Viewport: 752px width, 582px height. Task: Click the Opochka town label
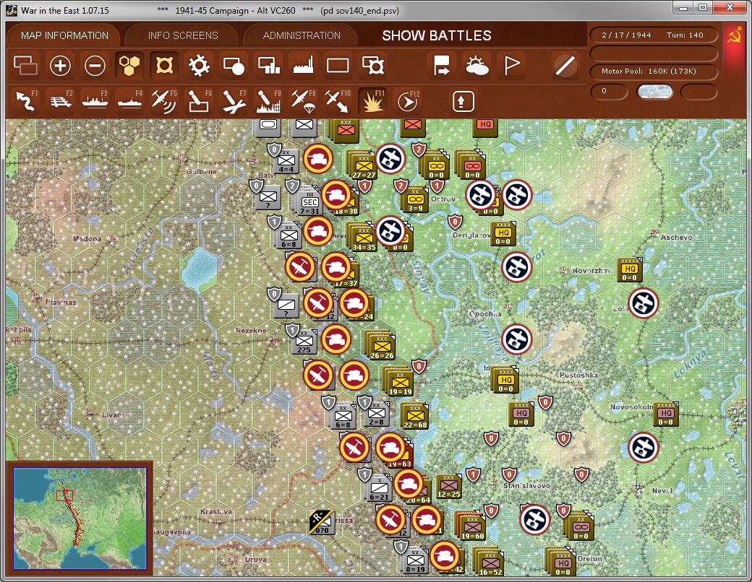point(485,314)
